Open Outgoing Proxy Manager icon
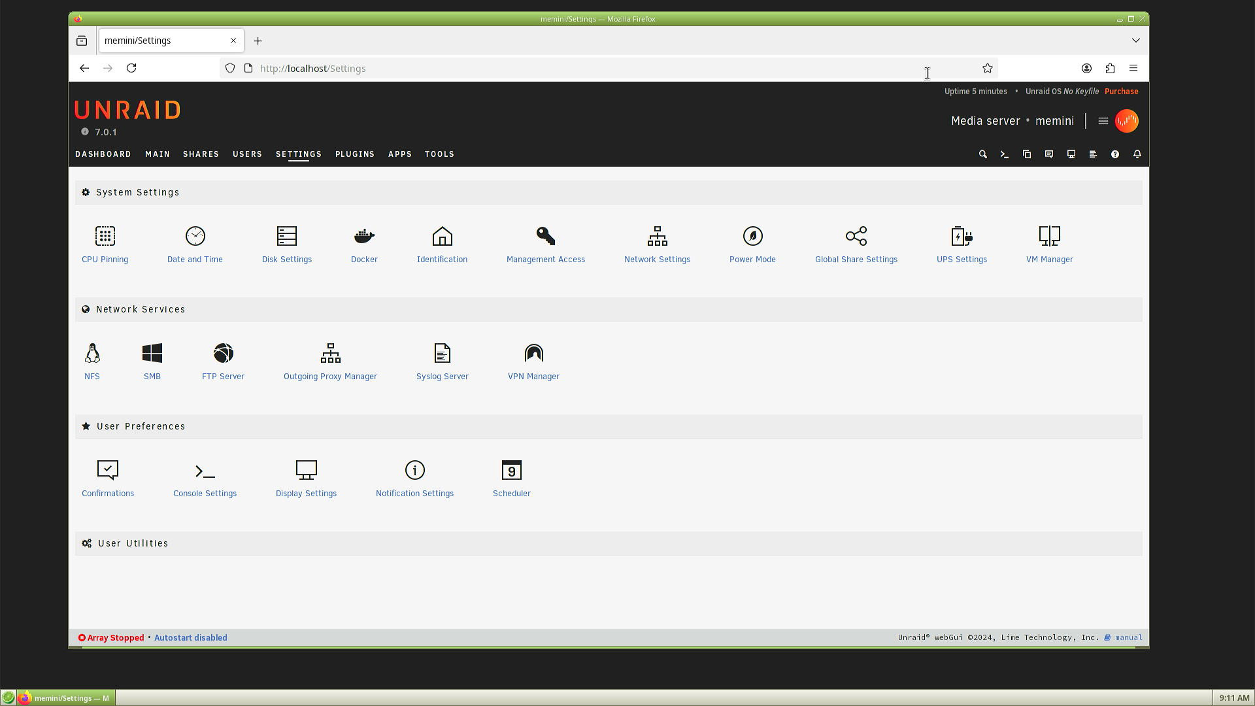Screen dimensions: 1255x706 click(330, 353)
